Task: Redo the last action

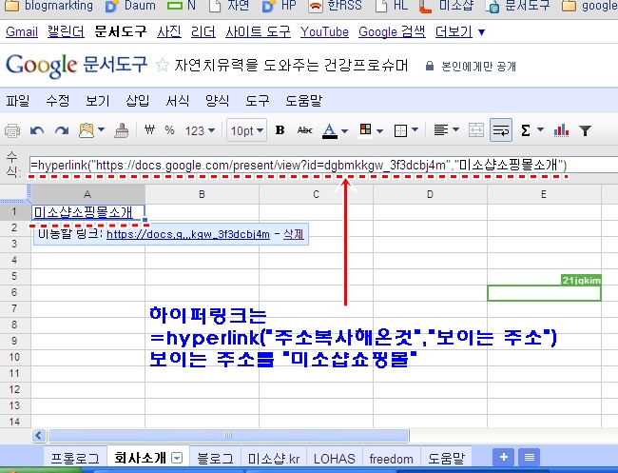Action: [x=62, y=130]
